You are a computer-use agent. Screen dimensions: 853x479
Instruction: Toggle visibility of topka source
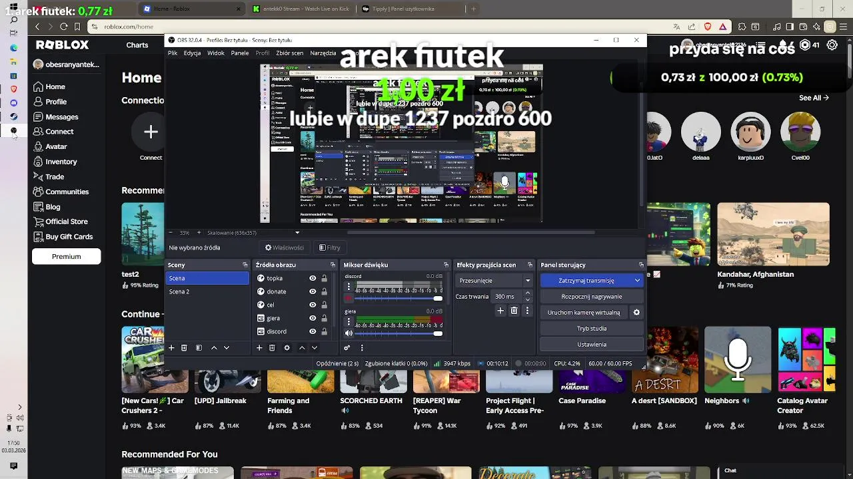[313, 278]
